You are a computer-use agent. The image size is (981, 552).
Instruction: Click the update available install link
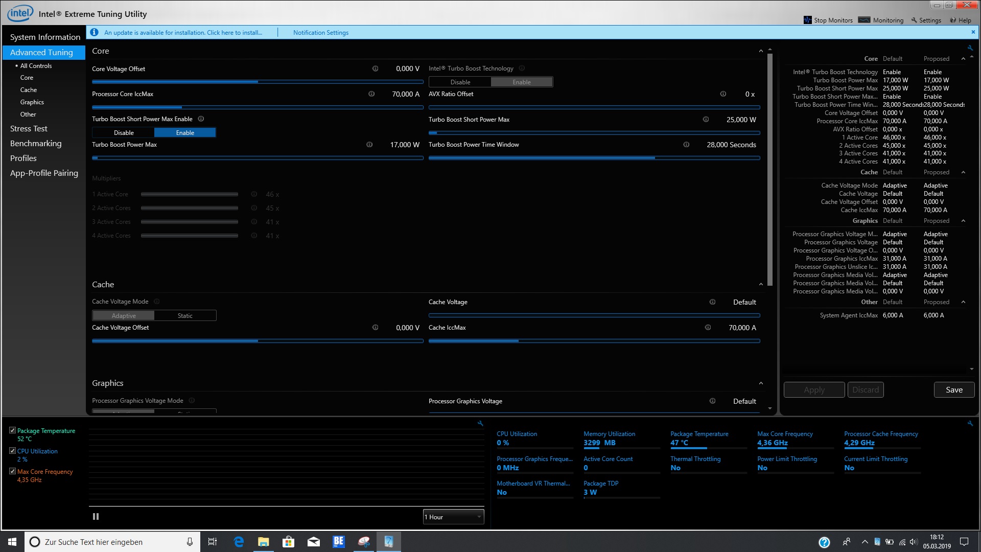(x=183, y=32)
